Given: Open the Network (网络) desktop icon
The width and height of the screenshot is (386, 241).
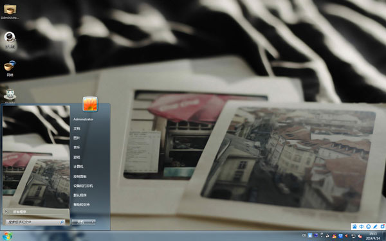Looking at the screenshot, I should pos(10,68).
